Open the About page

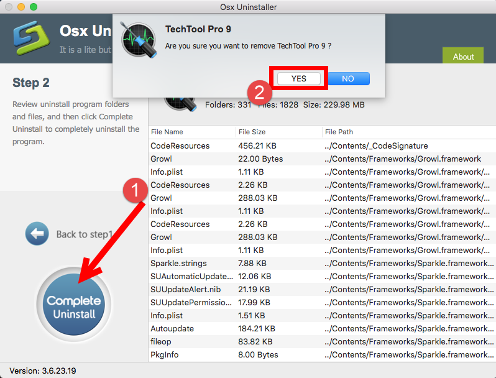tap(463, 56)
